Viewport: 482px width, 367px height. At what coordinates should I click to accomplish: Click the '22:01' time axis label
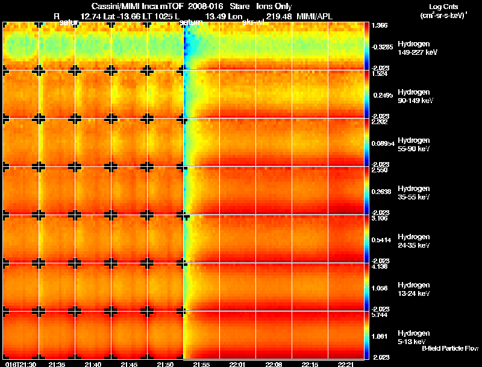tap(237, 364)
